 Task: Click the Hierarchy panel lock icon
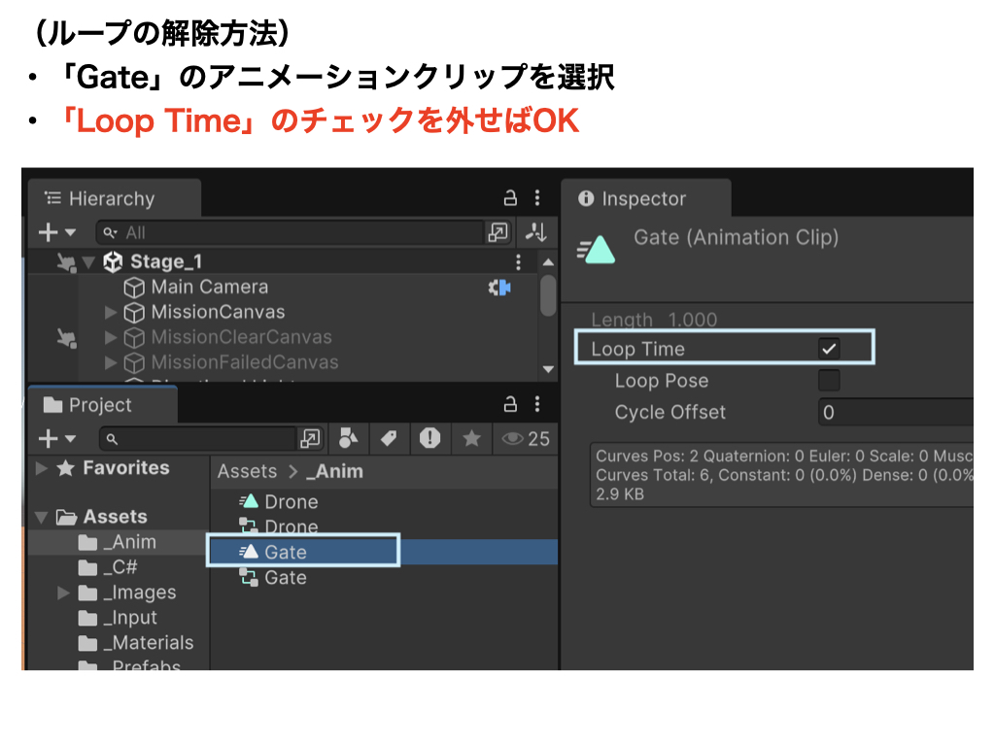pos(510,198)
